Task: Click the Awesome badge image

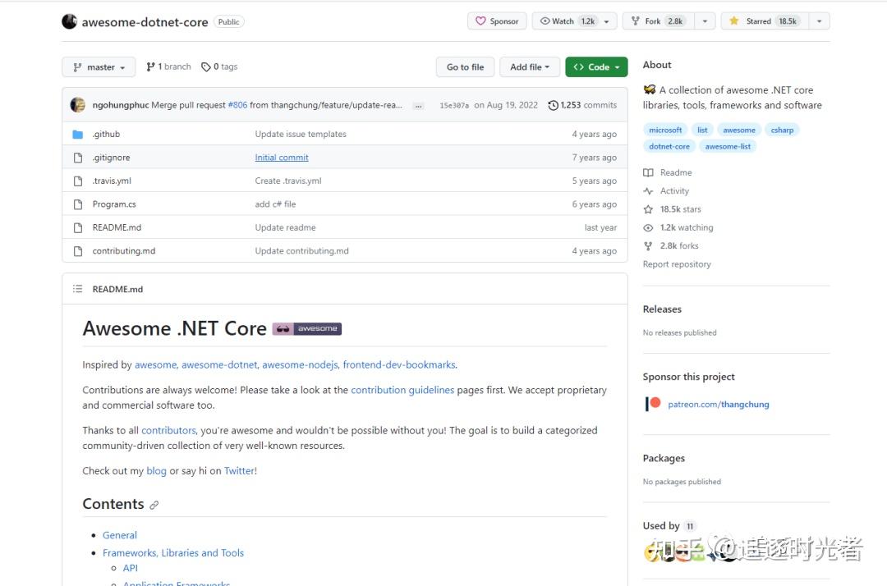Action: pyautogui.click(x=306, y=329)
